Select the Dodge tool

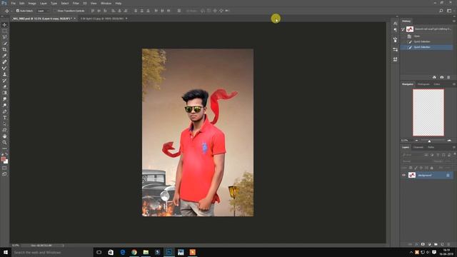pyautogui.click(x=4, y=105)
